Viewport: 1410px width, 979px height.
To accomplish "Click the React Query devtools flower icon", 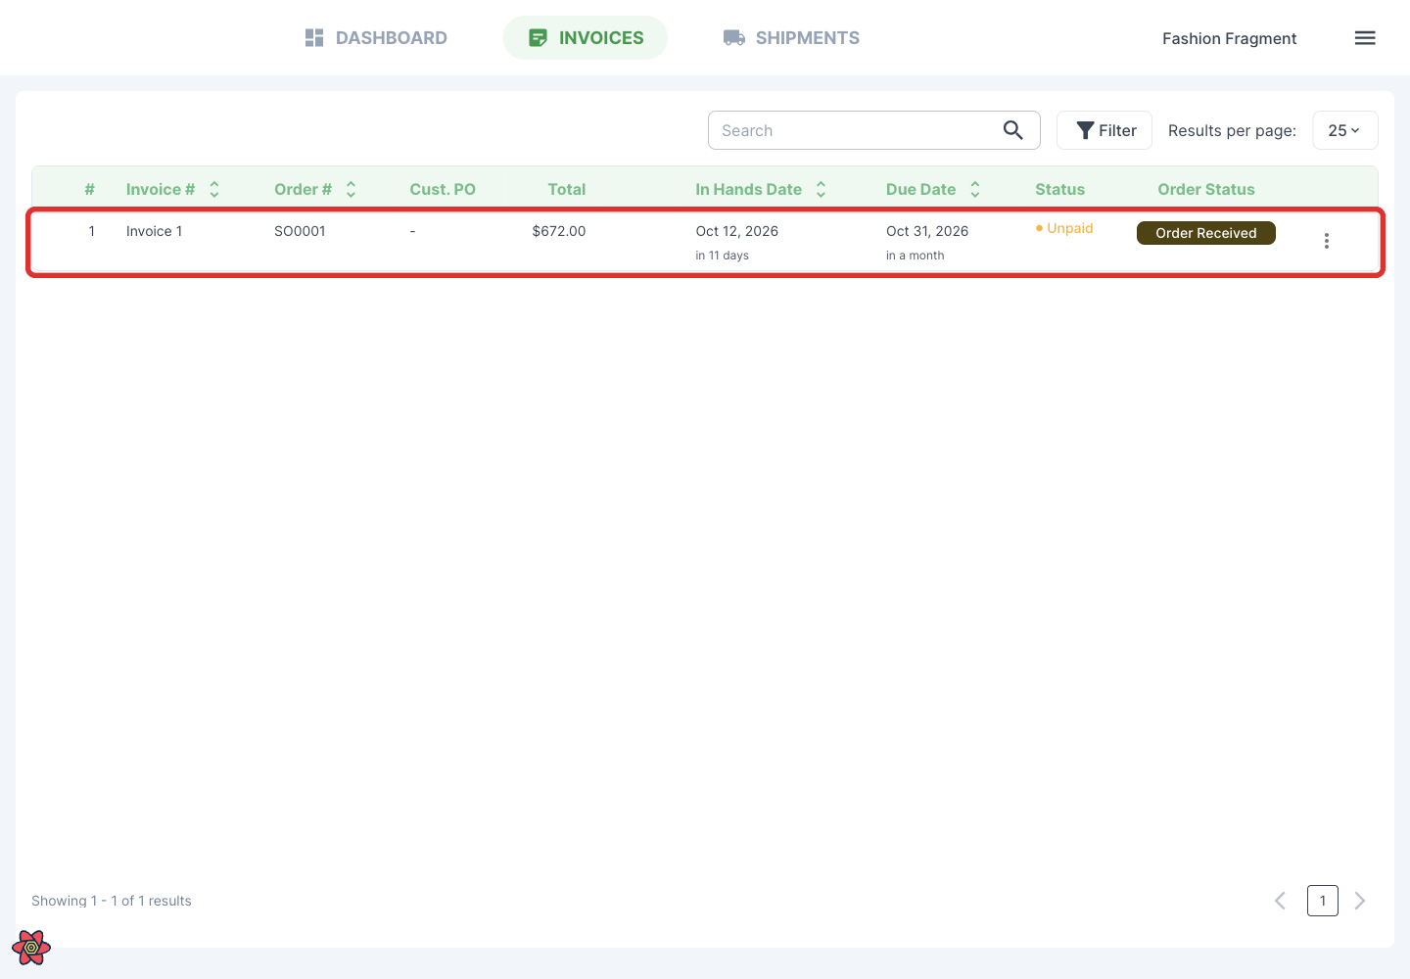I will 31,948.
